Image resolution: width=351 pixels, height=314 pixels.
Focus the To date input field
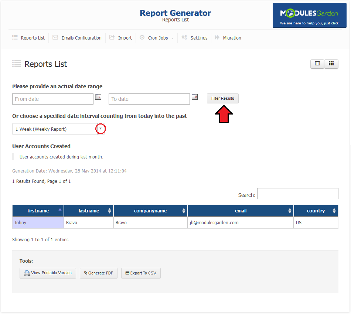[149, 99]
